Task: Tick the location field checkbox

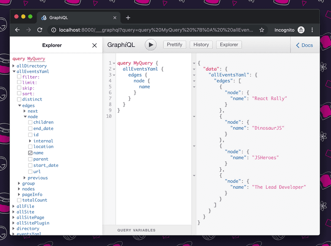Action: [30, 147]
